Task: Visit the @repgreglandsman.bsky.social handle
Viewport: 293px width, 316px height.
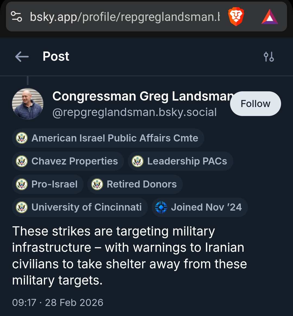Action: pyautogui.click(x=135, y=112)
